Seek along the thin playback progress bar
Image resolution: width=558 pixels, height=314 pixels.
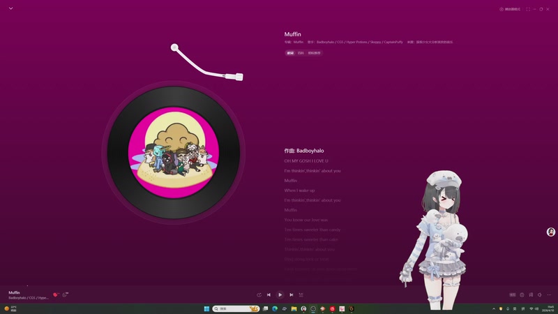click(279, 285)
